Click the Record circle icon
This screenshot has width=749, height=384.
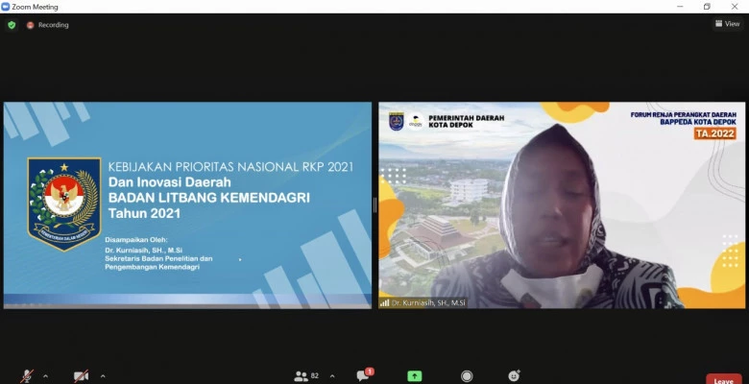[467, 376]
